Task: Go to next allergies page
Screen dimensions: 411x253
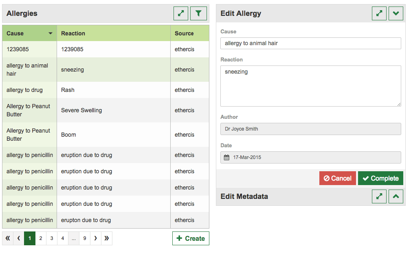Action: pos(95,238)
